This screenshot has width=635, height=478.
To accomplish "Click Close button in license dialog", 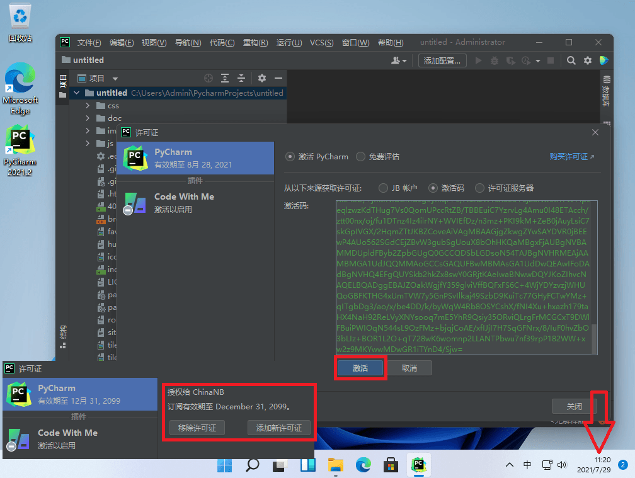I will (x=575, y=406).
